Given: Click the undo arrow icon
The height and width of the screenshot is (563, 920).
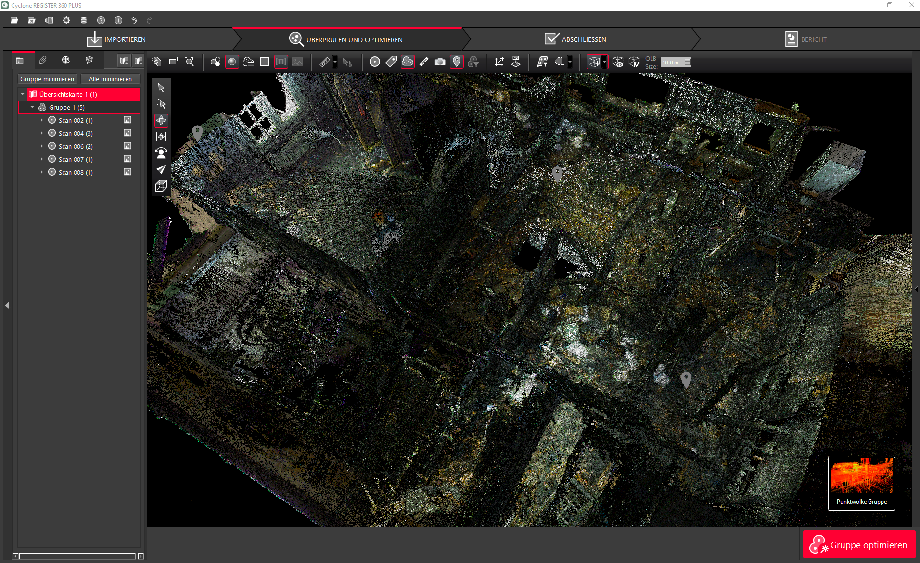Looking at the screenshot, I should [x=134, y=20].
